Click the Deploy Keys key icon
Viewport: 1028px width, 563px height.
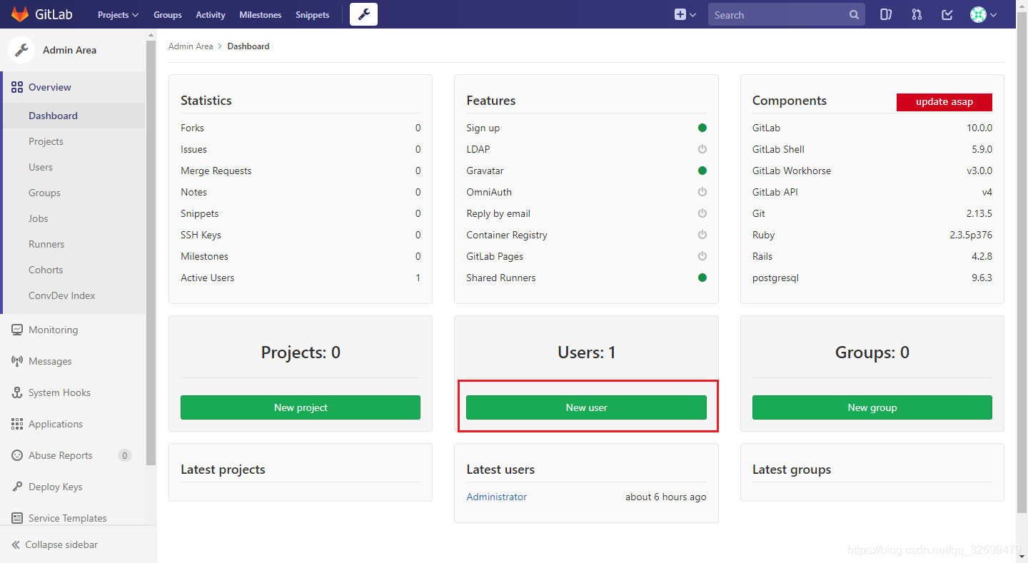click(x=17, y=487)
